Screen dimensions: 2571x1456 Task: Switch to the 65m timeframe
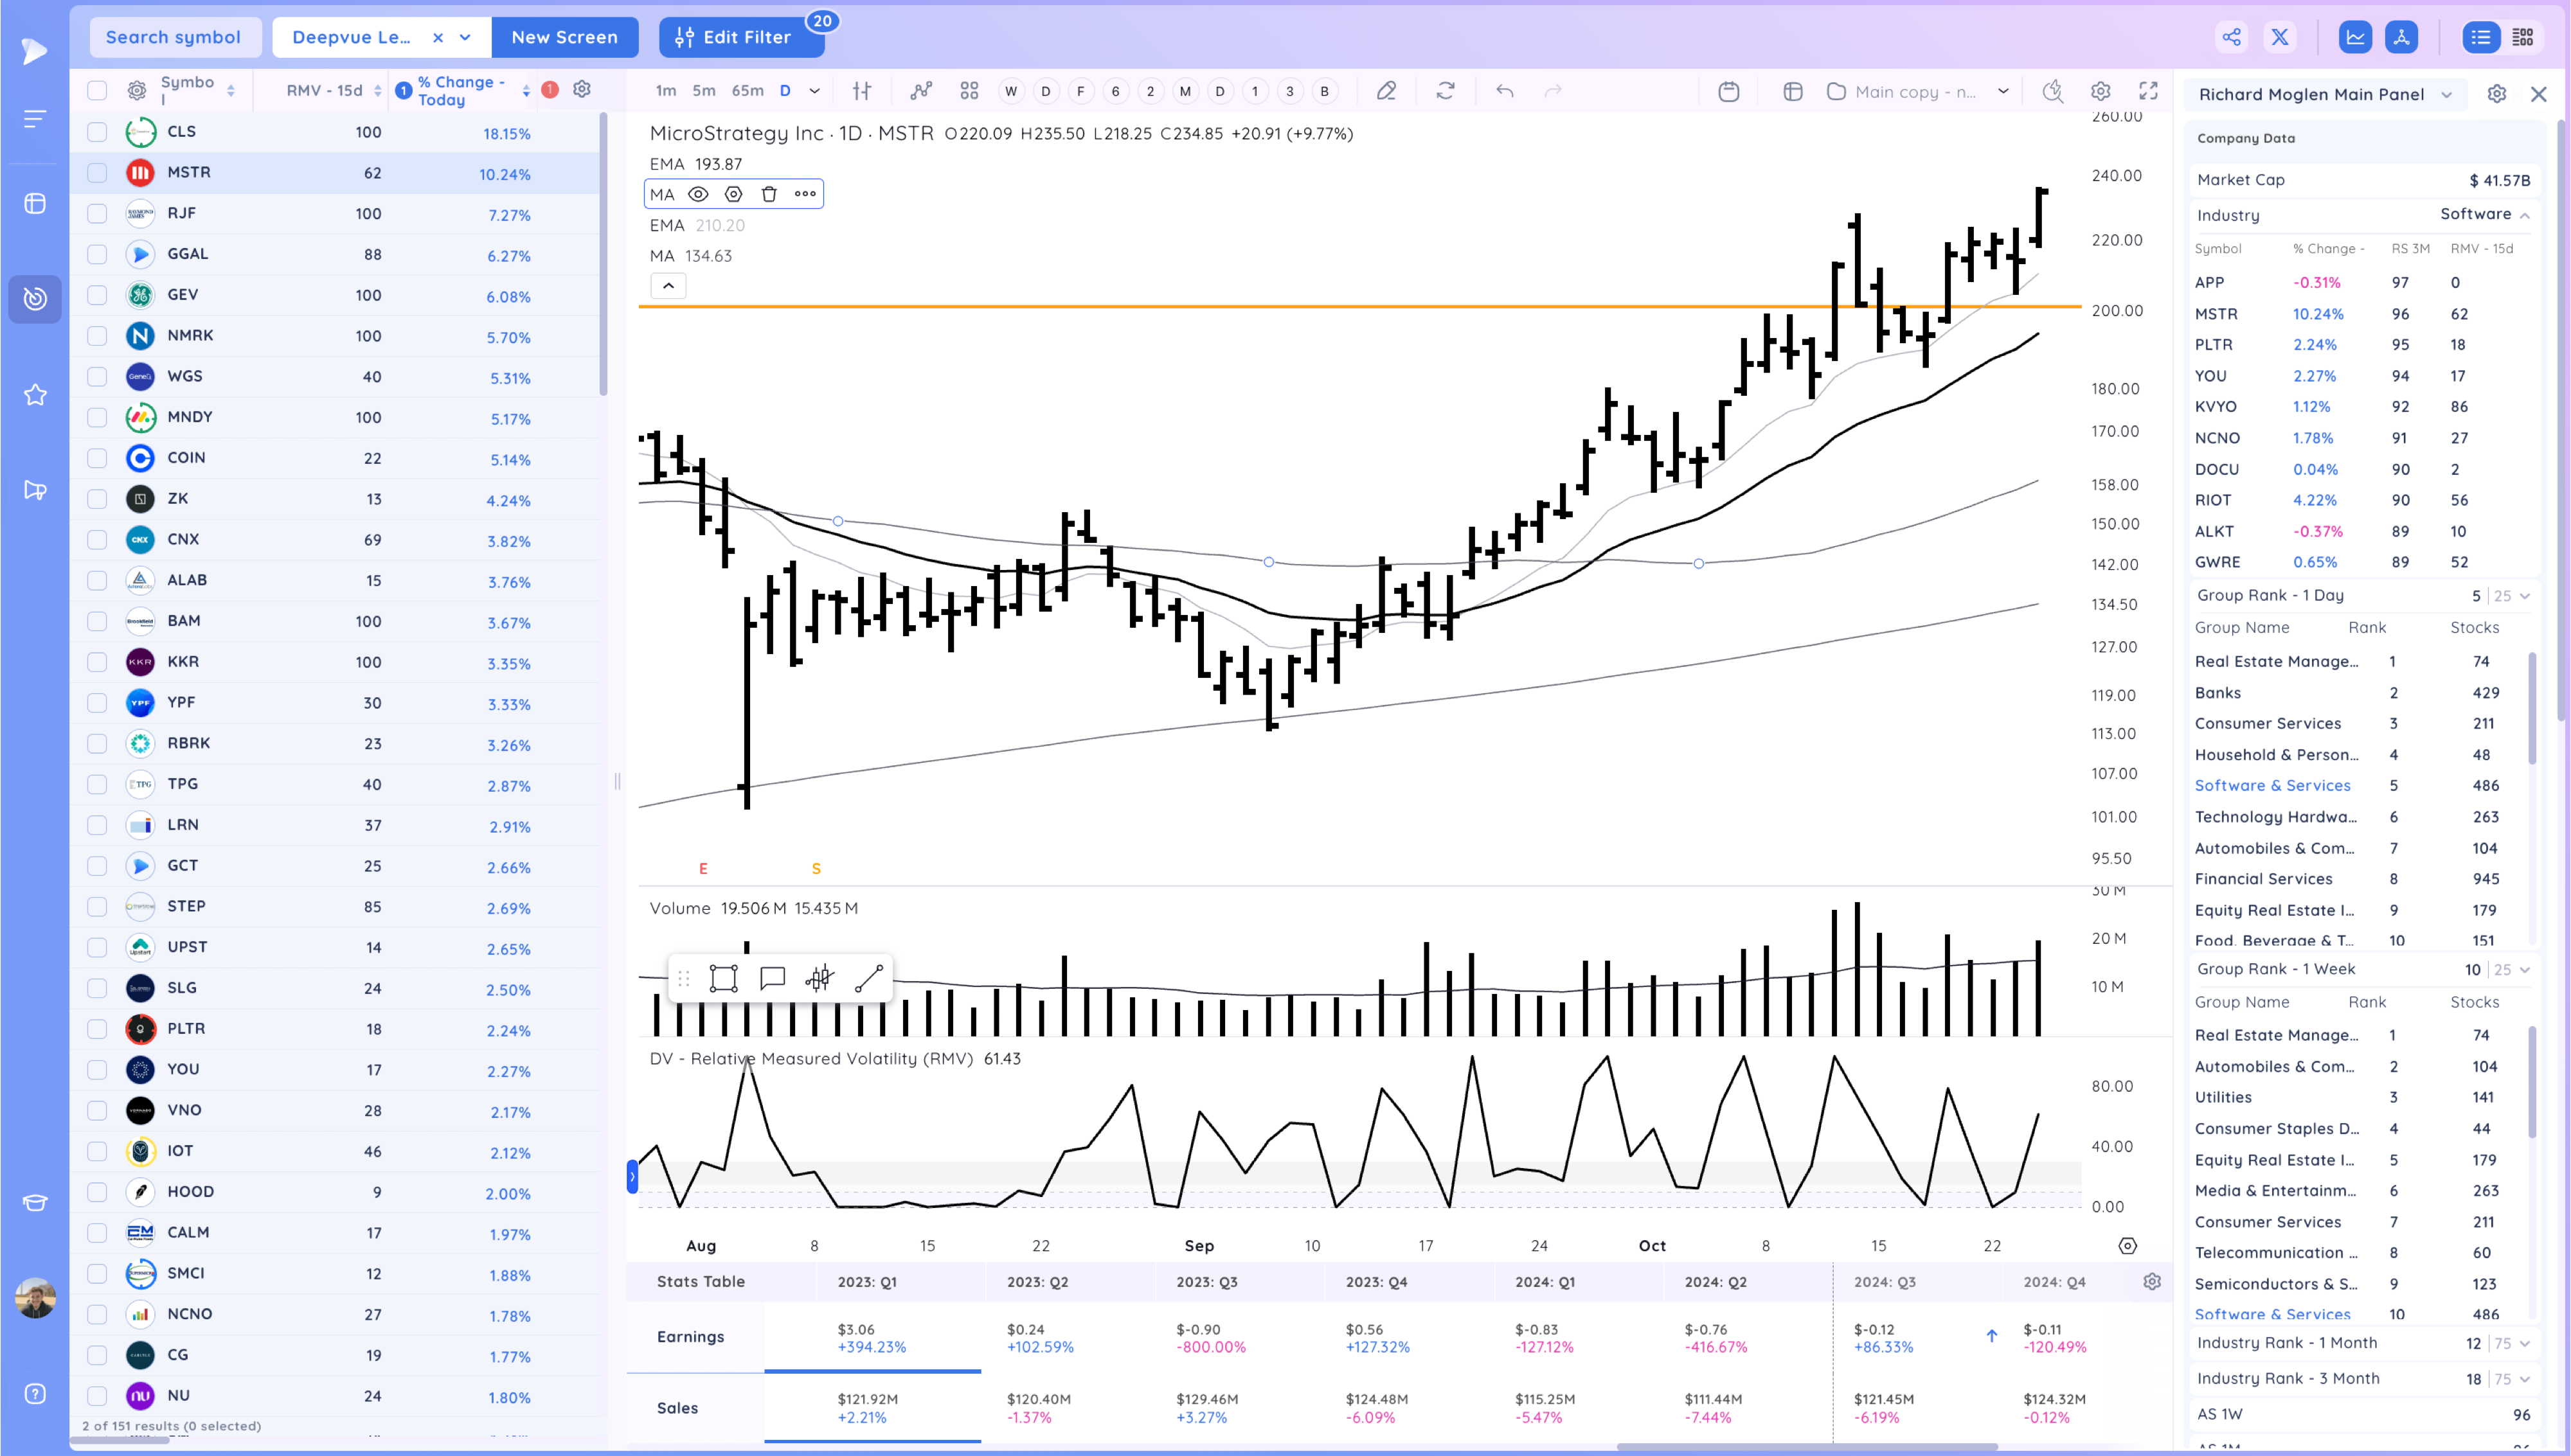point(747,91)
